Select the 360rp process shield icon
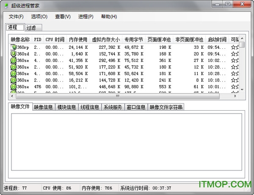The height and width of the screenshot is (195, 254). pyautogui.click(x=14, y=47)
